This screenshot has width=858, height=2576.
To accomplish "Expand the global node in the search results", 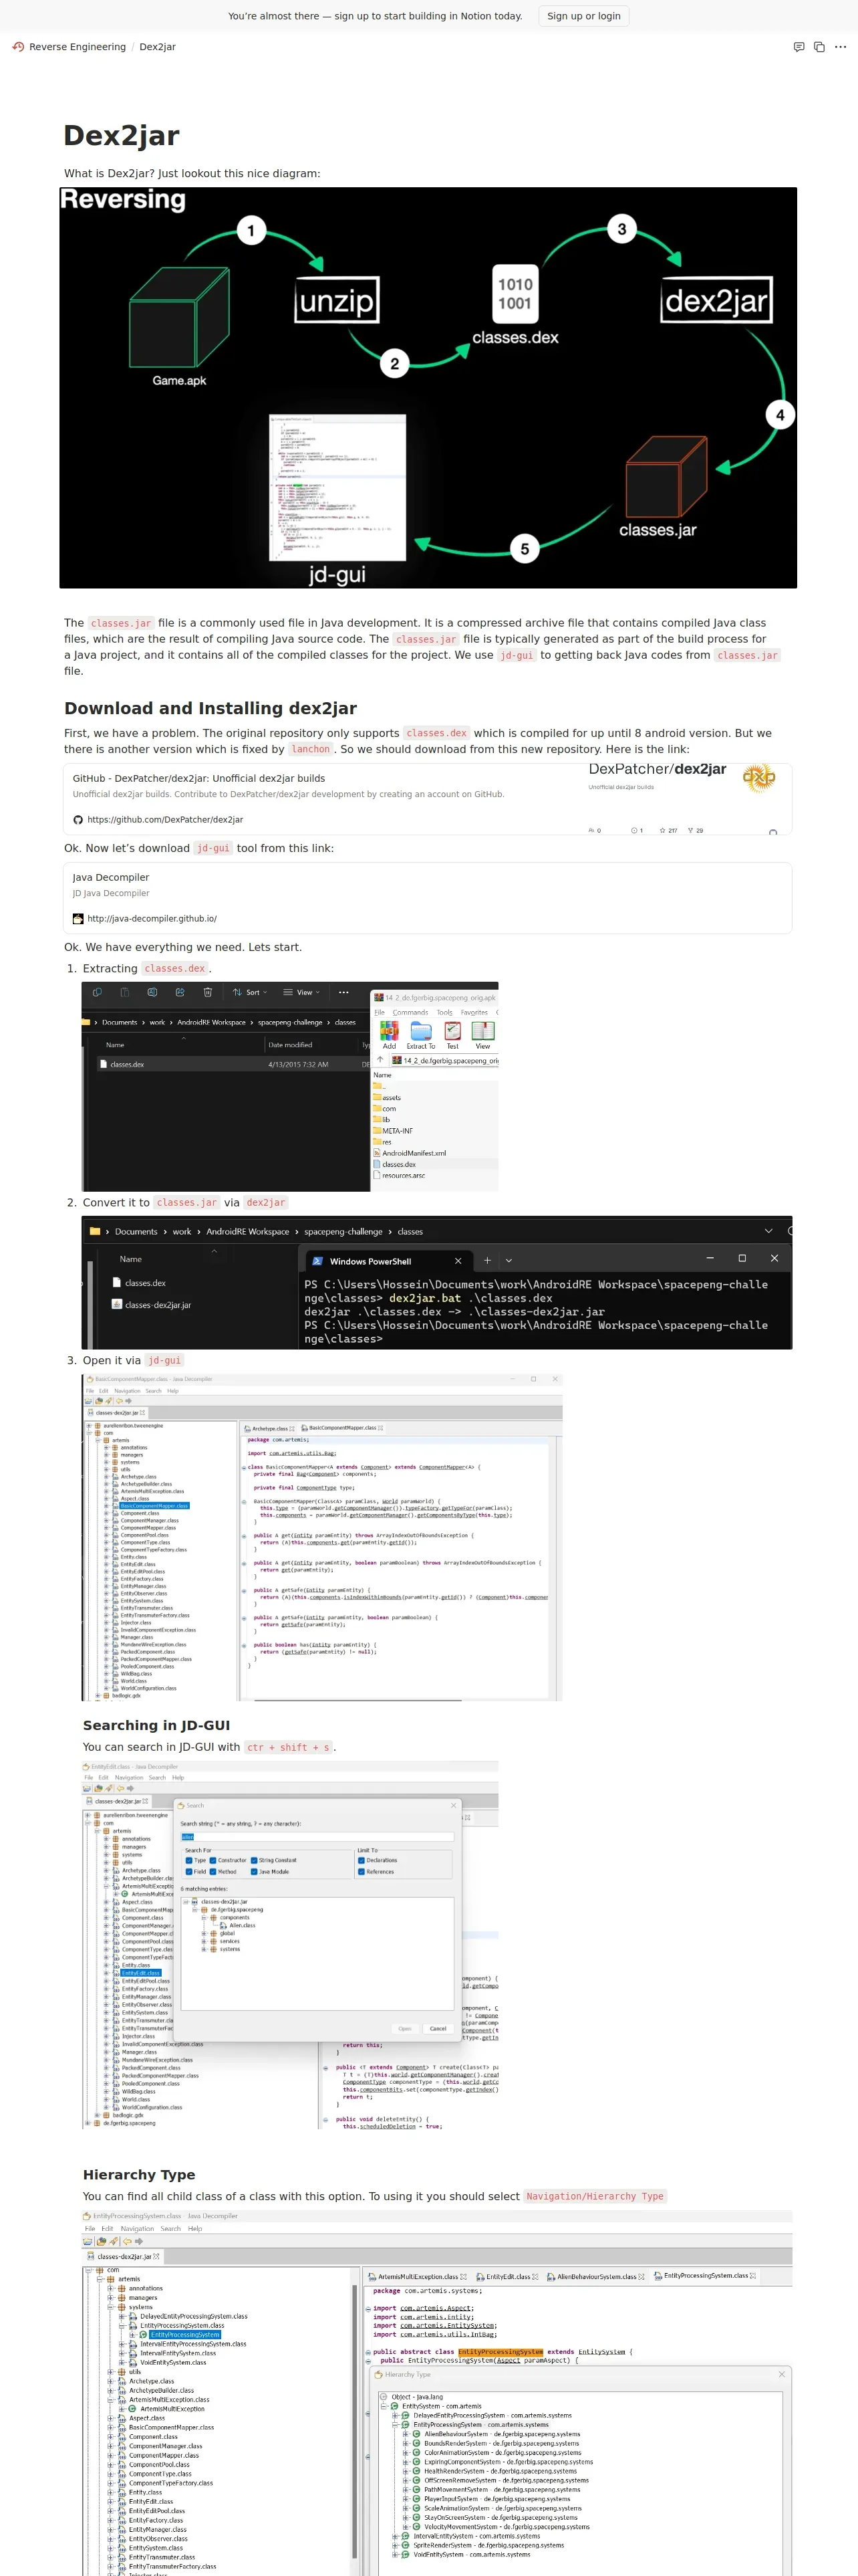I will (204, 1933).
